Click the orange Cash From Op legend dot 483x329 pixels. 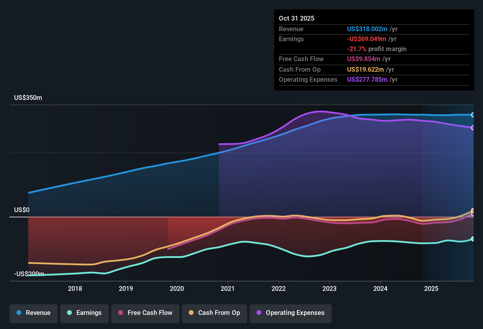pyautogui.click(x=191, y=313)
